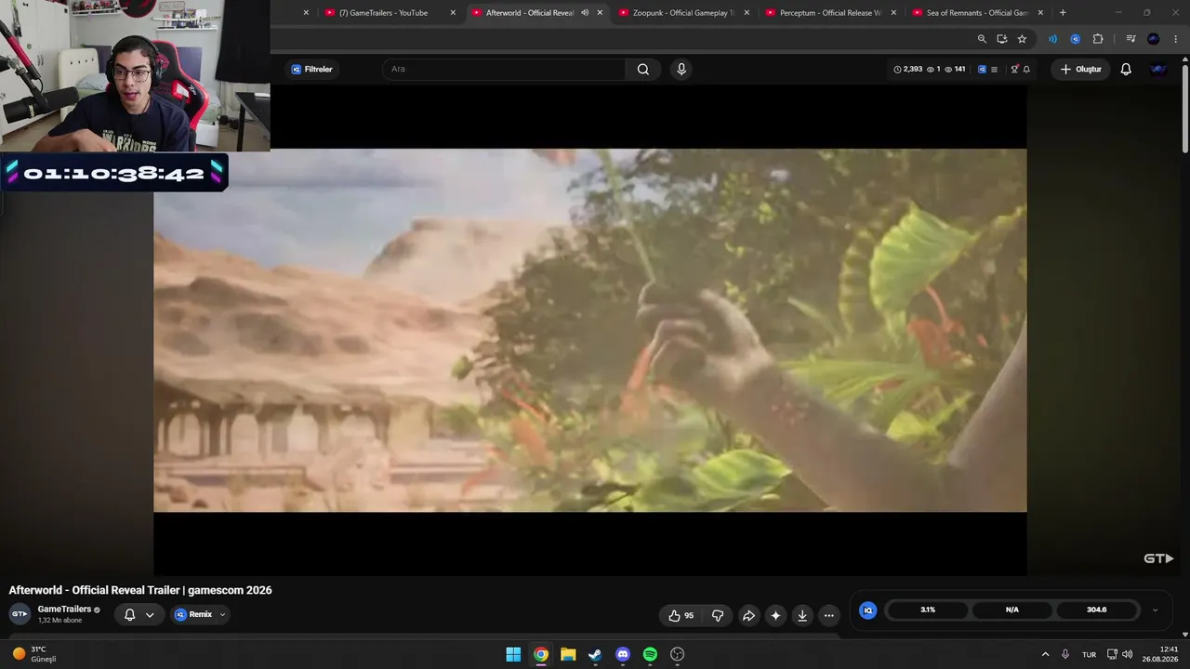Viewport: 1190px width, 669px height.
Task: Open the vidIQ extension in Chrome toolbar
Action: click(x=1075, y=39)
